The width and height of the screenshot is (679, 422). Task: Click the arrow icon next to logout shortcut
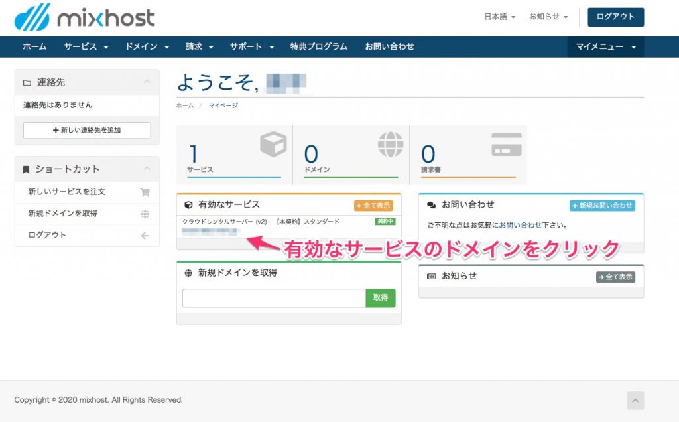[x=145, y=236]
